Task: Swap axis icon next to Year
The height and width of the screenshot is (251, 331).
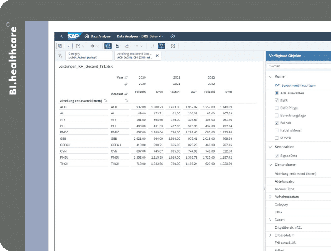Action: tap(126, 78)
